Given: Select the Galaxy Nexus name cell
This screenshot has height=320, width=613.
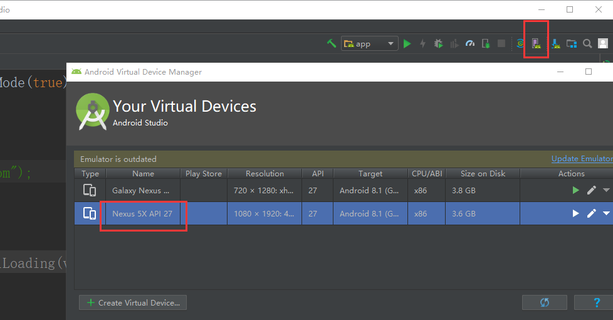Looking at the screenshot, I should 143,191.
